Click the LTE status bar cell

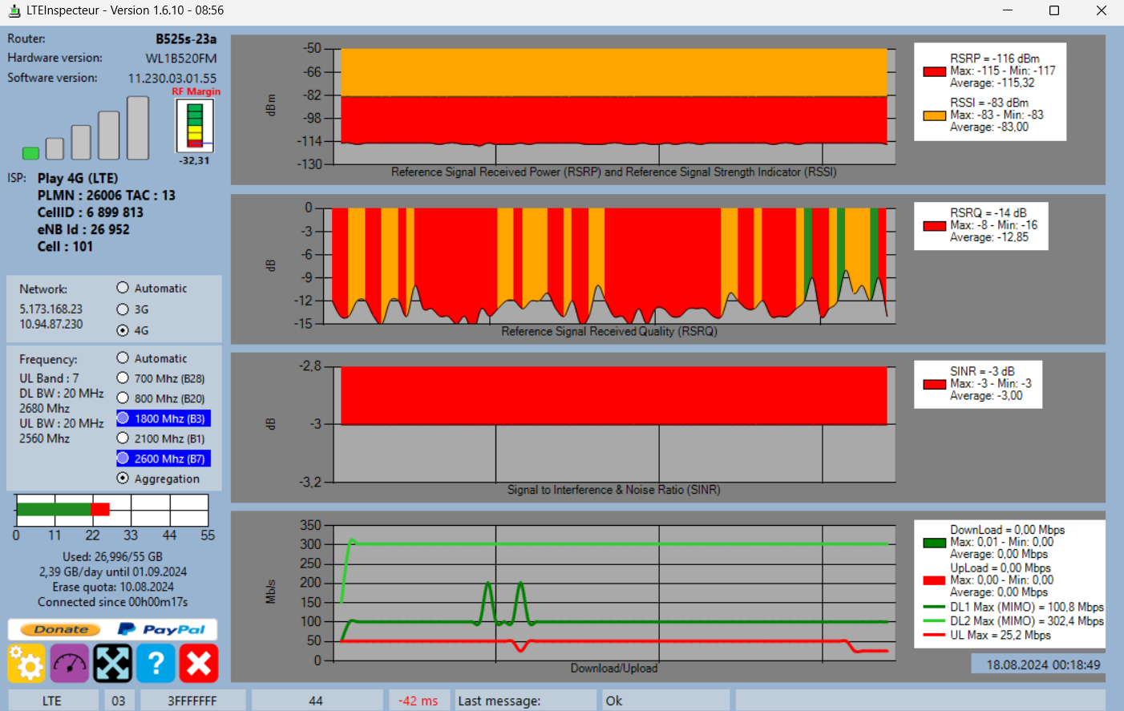(52, 701)
